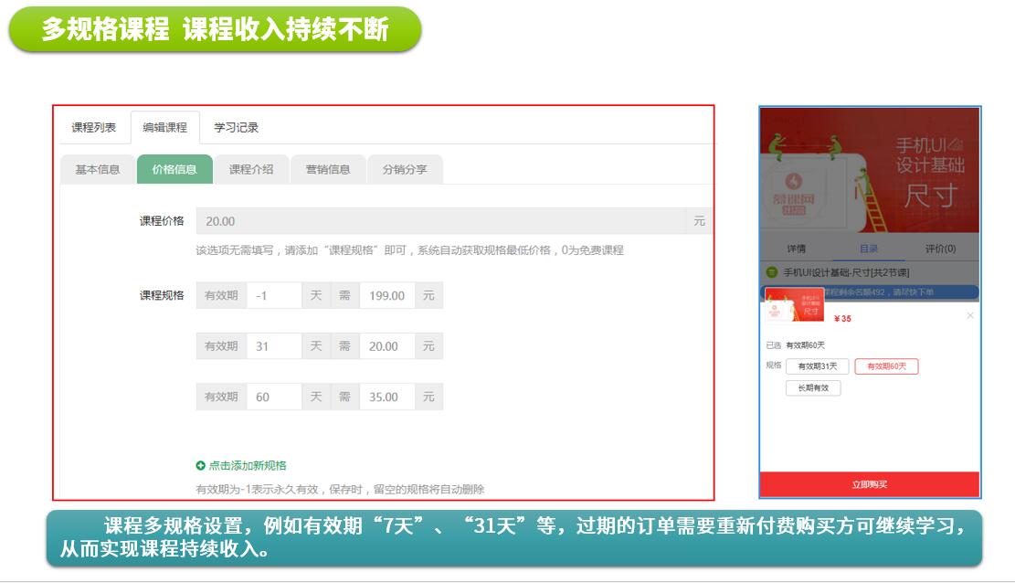Click the validity days field containing -1
This screenshot has width=1015, height=583.
click(274, 296)
